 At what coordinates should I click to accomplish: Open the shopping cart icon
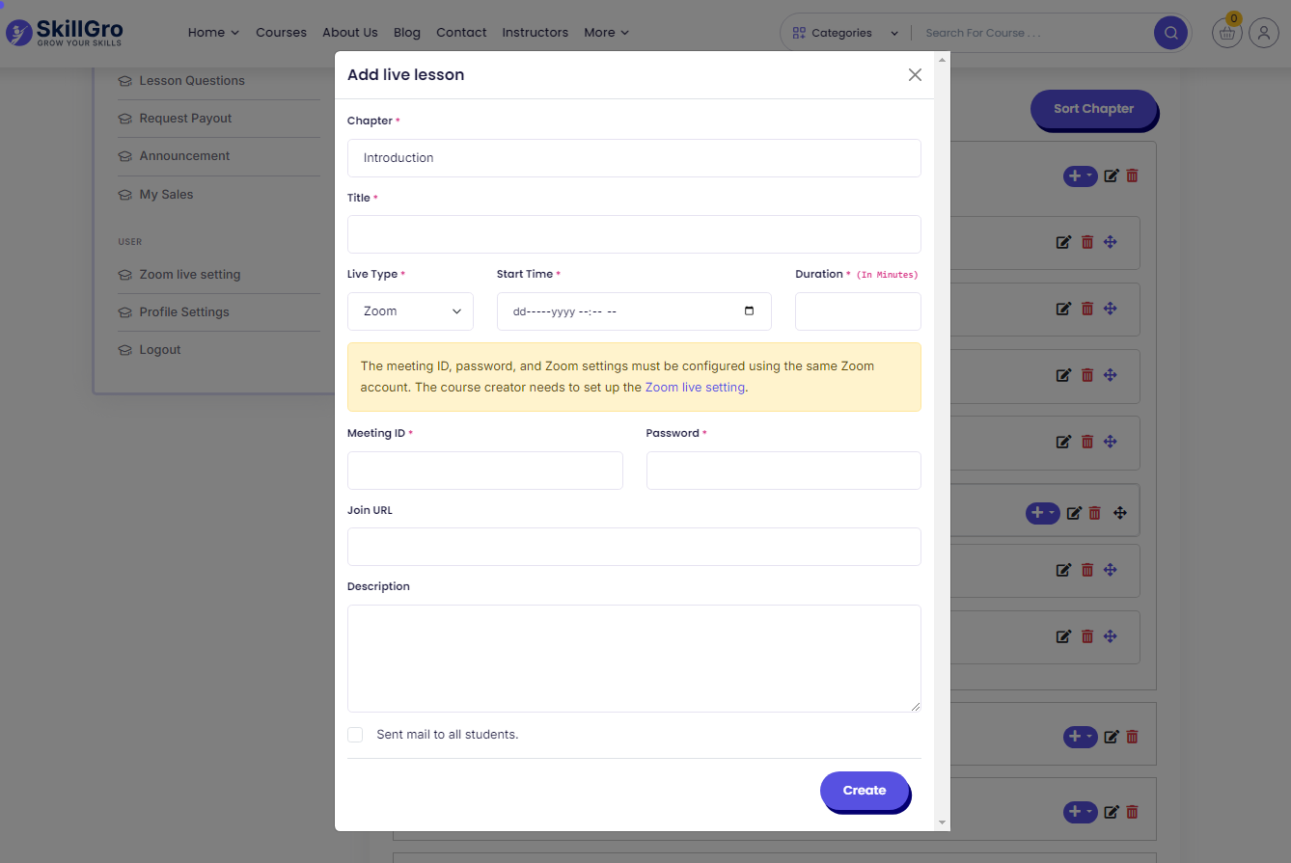pyautogui.click(x=1227, y=33)
